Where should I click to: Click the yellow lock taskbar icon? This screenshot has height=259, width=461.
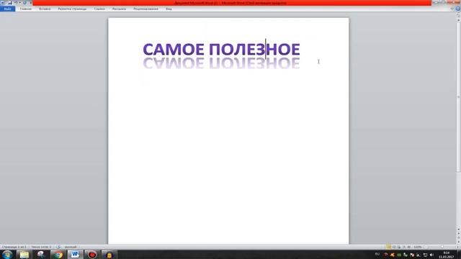(109, 254)
